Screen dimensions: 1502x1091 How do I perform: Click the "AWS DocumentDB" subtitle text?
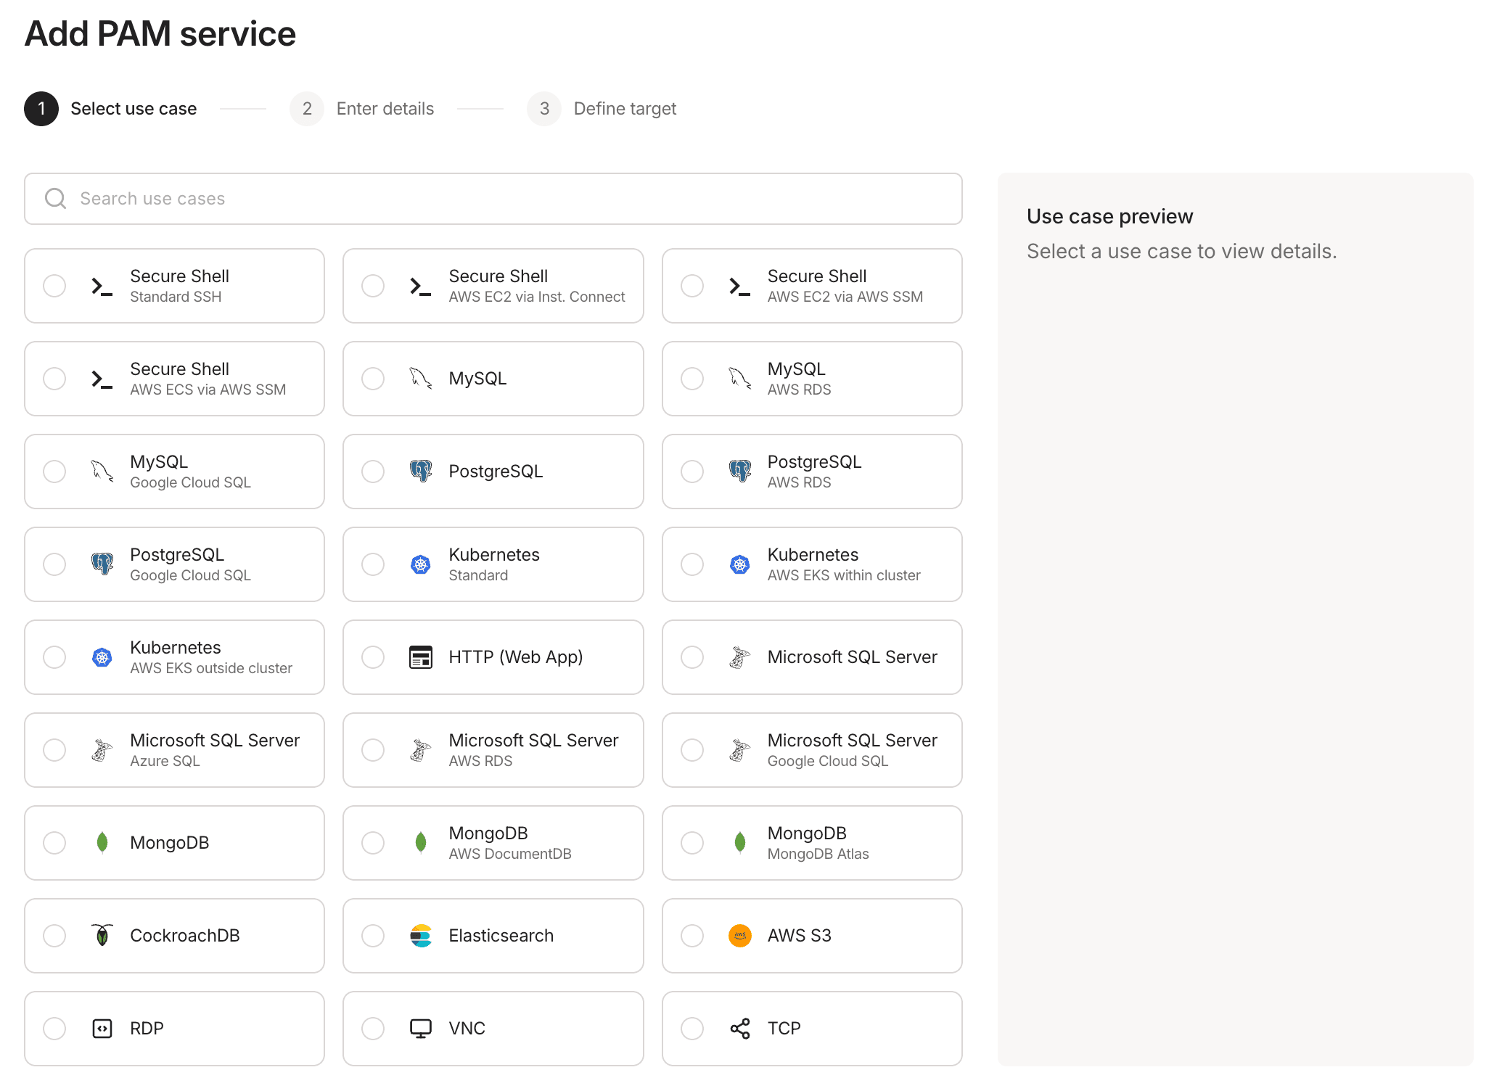click(510, 854)
